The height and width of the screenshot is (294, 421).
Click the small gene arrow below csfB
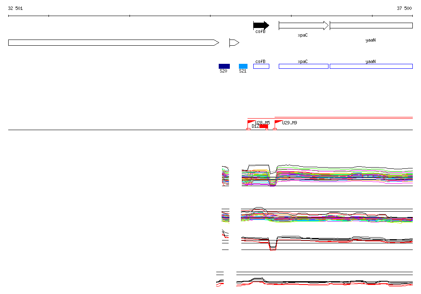point(234,42)
